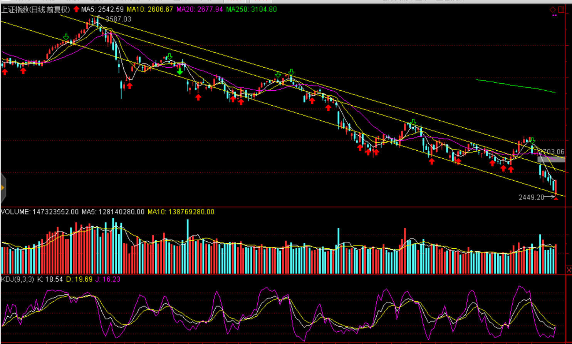Screen dimensions: 572x344
Task: Close the volume indicator pane with X
Action: (x=569, y=270)
